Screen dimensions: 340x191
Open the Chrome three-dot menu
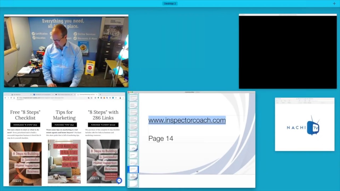click(x=123, y=98)
